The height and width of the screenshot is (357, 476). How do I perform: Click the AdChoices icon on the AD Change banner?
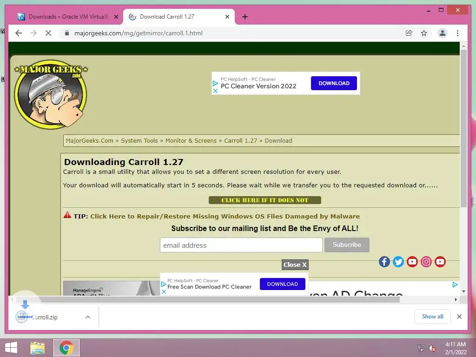(455, 285)
